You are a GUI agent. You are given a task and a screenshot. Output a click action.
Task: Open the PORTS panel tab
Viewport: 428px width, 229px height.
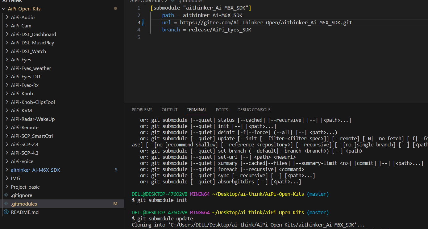pyautogui.click(x=222, y=110)
